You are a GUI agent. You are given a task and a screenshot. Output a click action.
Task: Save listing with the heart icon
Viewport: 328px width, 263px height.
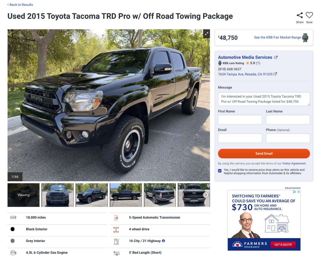coord(309,15)
